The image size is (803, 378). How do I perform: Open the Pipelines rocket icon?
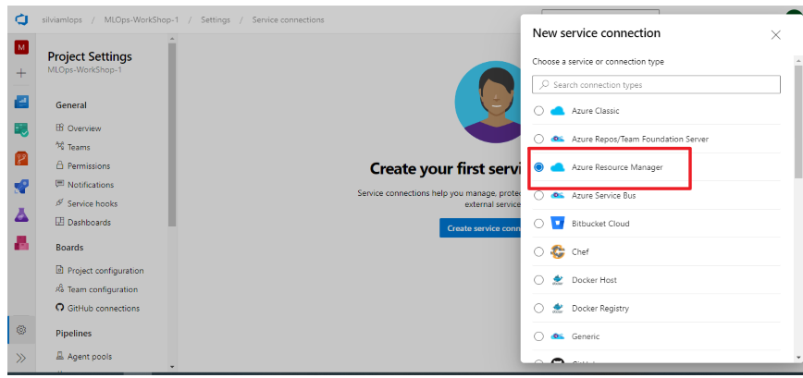pos(21,186)
